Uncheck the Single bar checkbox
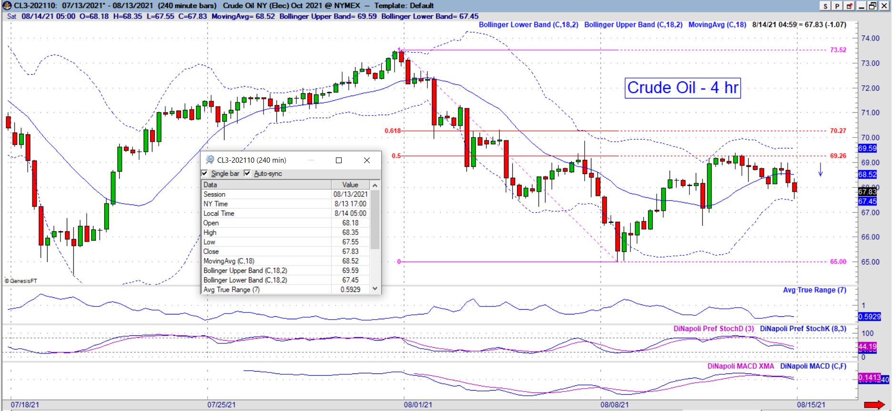 (x=205, y=173)
